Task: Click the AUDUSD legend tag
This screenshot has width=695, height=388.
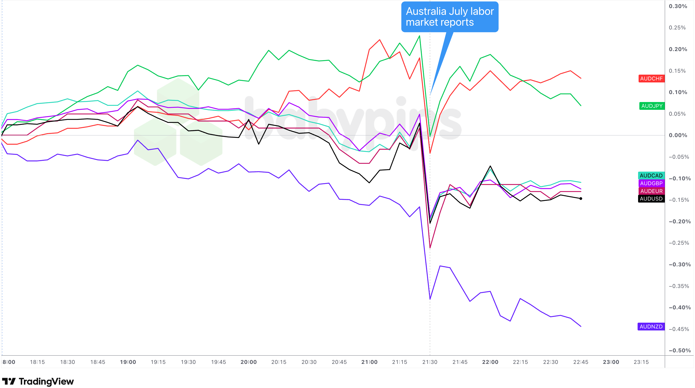Action: click(x=651, y=199)
